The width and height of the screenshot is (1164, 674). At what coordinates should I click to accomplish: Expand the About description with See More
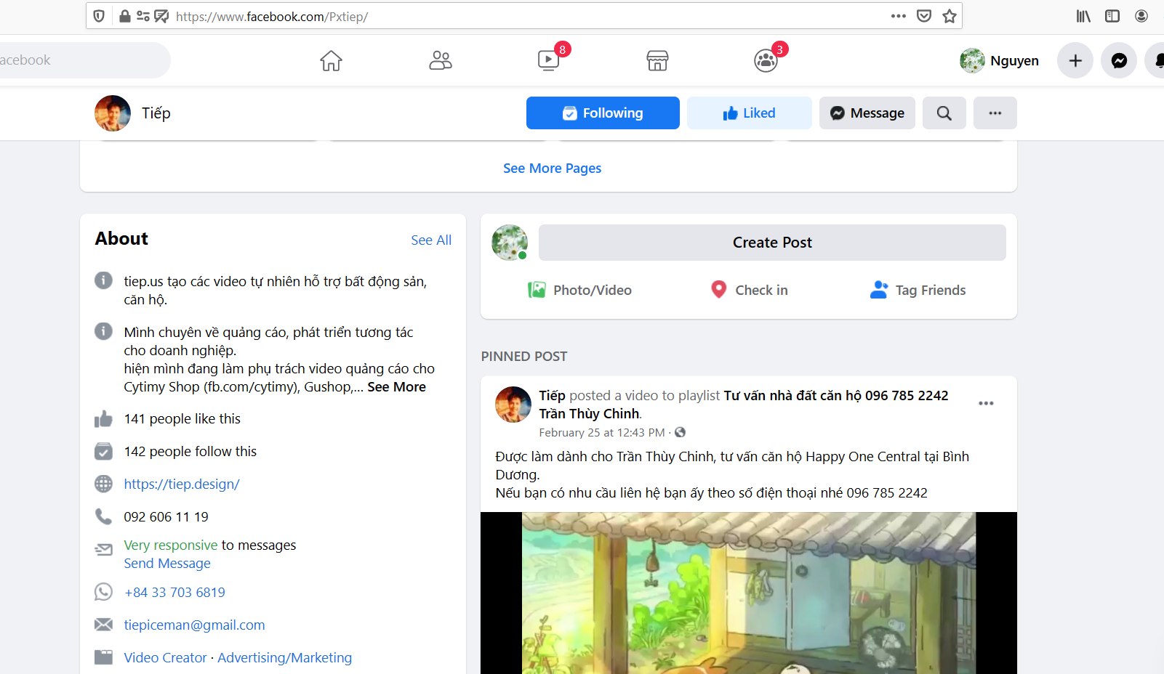click(x=396, y=387)
